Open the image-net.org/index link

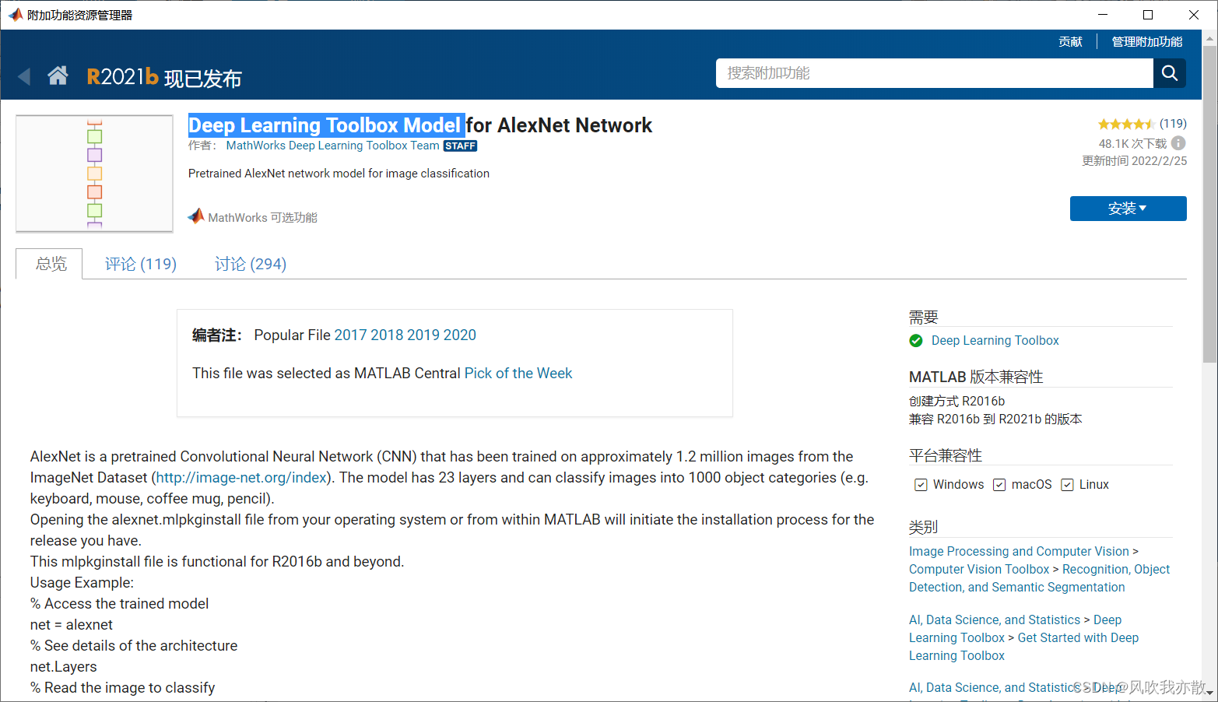tap(241, 477)
